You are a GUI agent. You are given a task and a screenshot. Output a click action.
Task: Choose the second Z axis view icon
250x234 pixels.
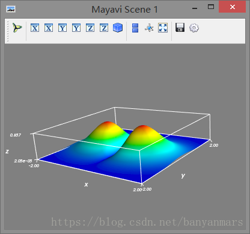click(104, 28)
